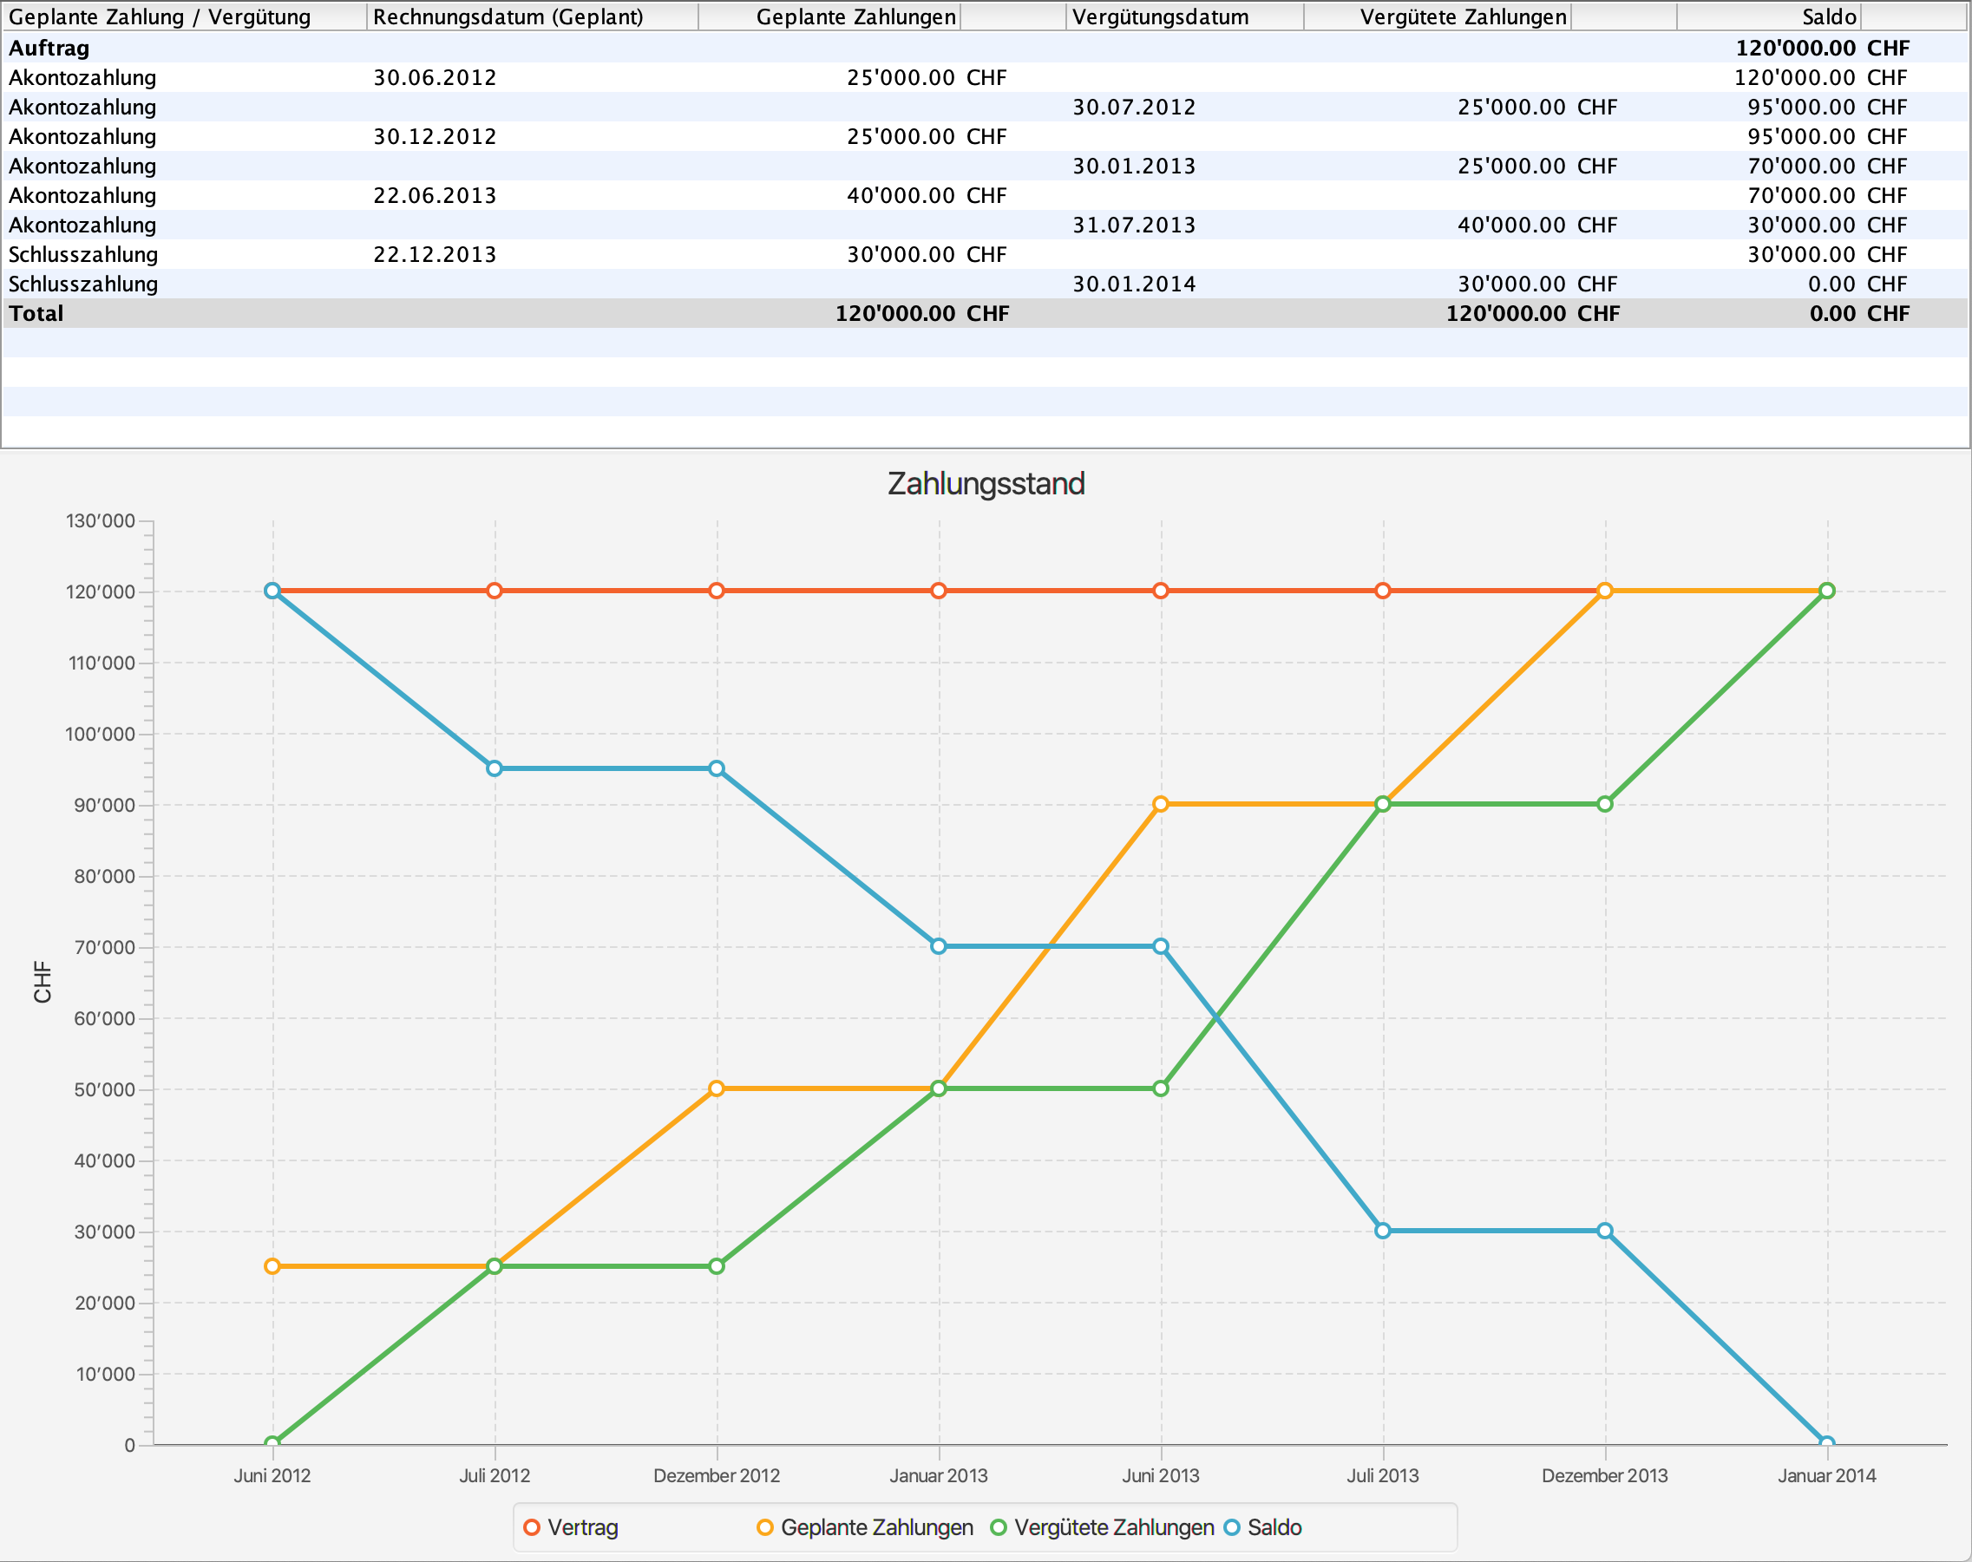Click the Saldo data point at Juli 2012

click(x=495, y=768)
